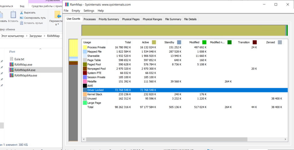Sort by the Total column header

tap(128, 42)
